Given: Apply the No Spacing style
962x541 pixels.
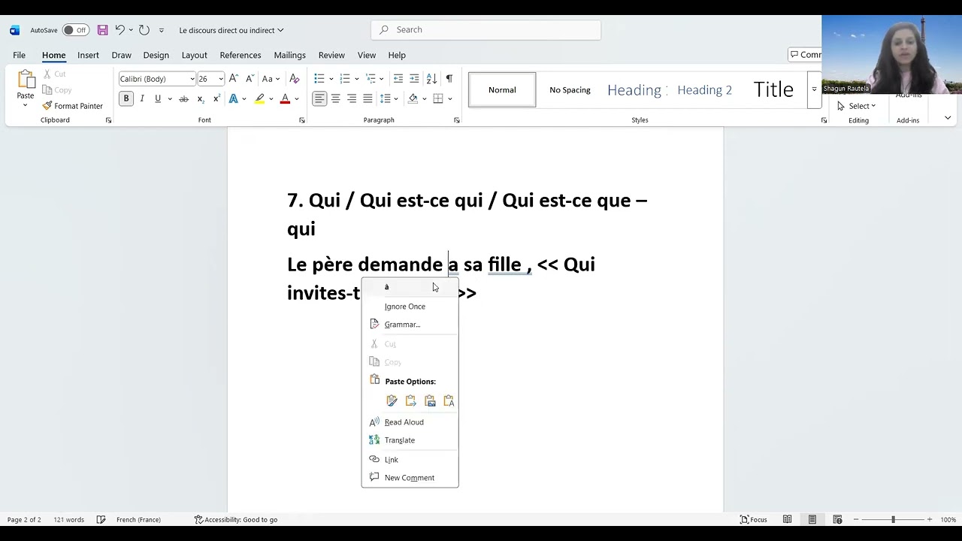Looking at the screenshot, I should tap(570, 90).
